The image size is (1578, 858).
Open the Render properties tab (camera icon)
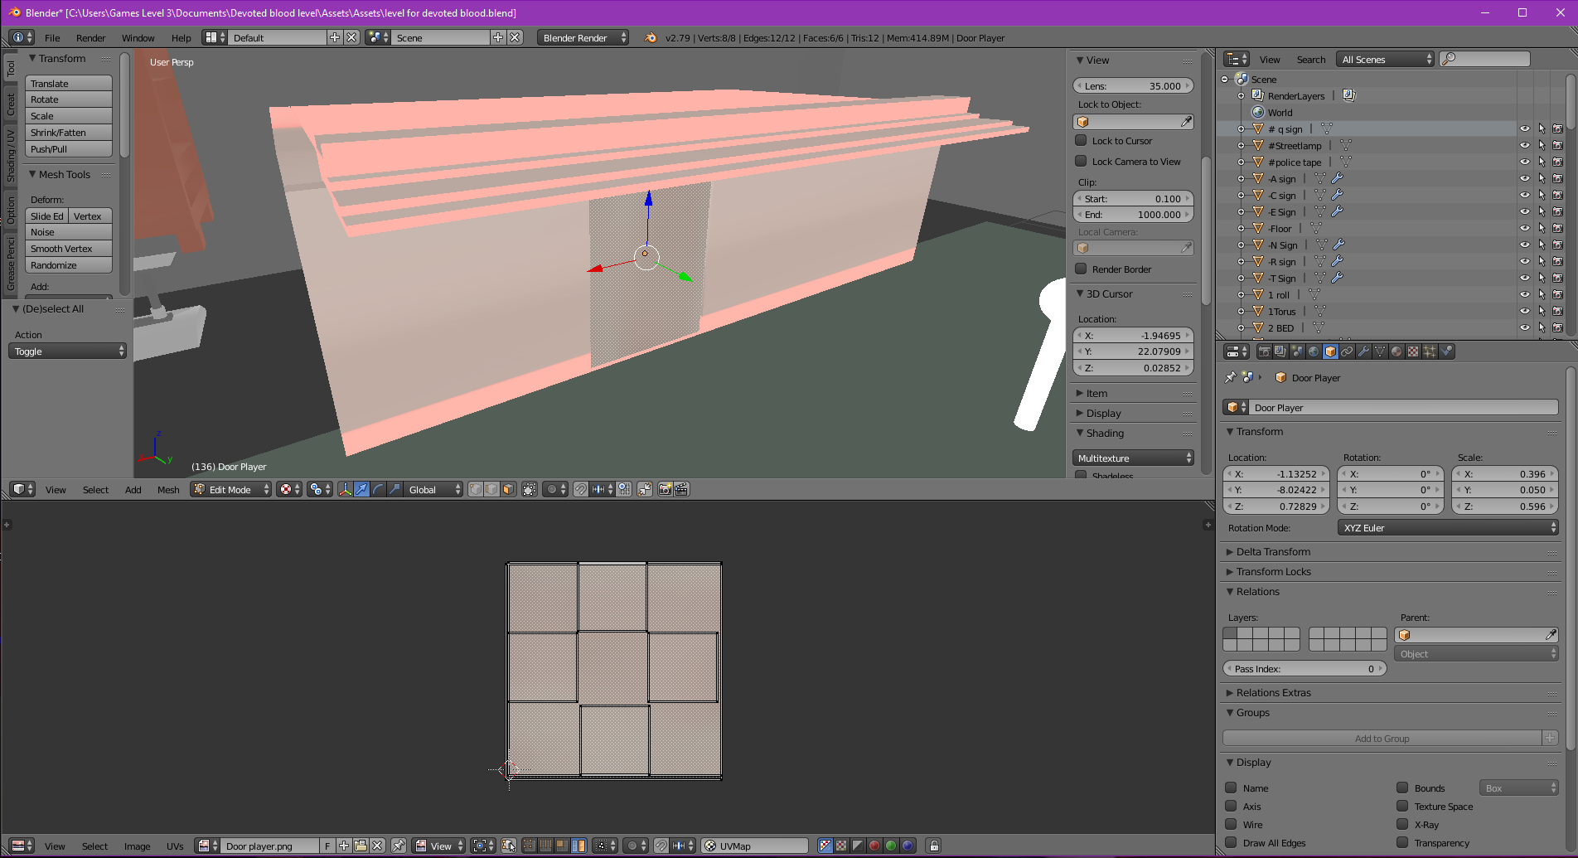pos(1264,351)
